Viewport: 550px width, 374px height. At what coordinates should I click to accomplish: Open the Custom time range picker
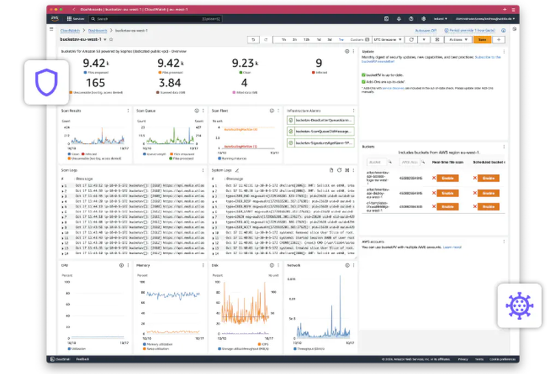tap(360, 40)
